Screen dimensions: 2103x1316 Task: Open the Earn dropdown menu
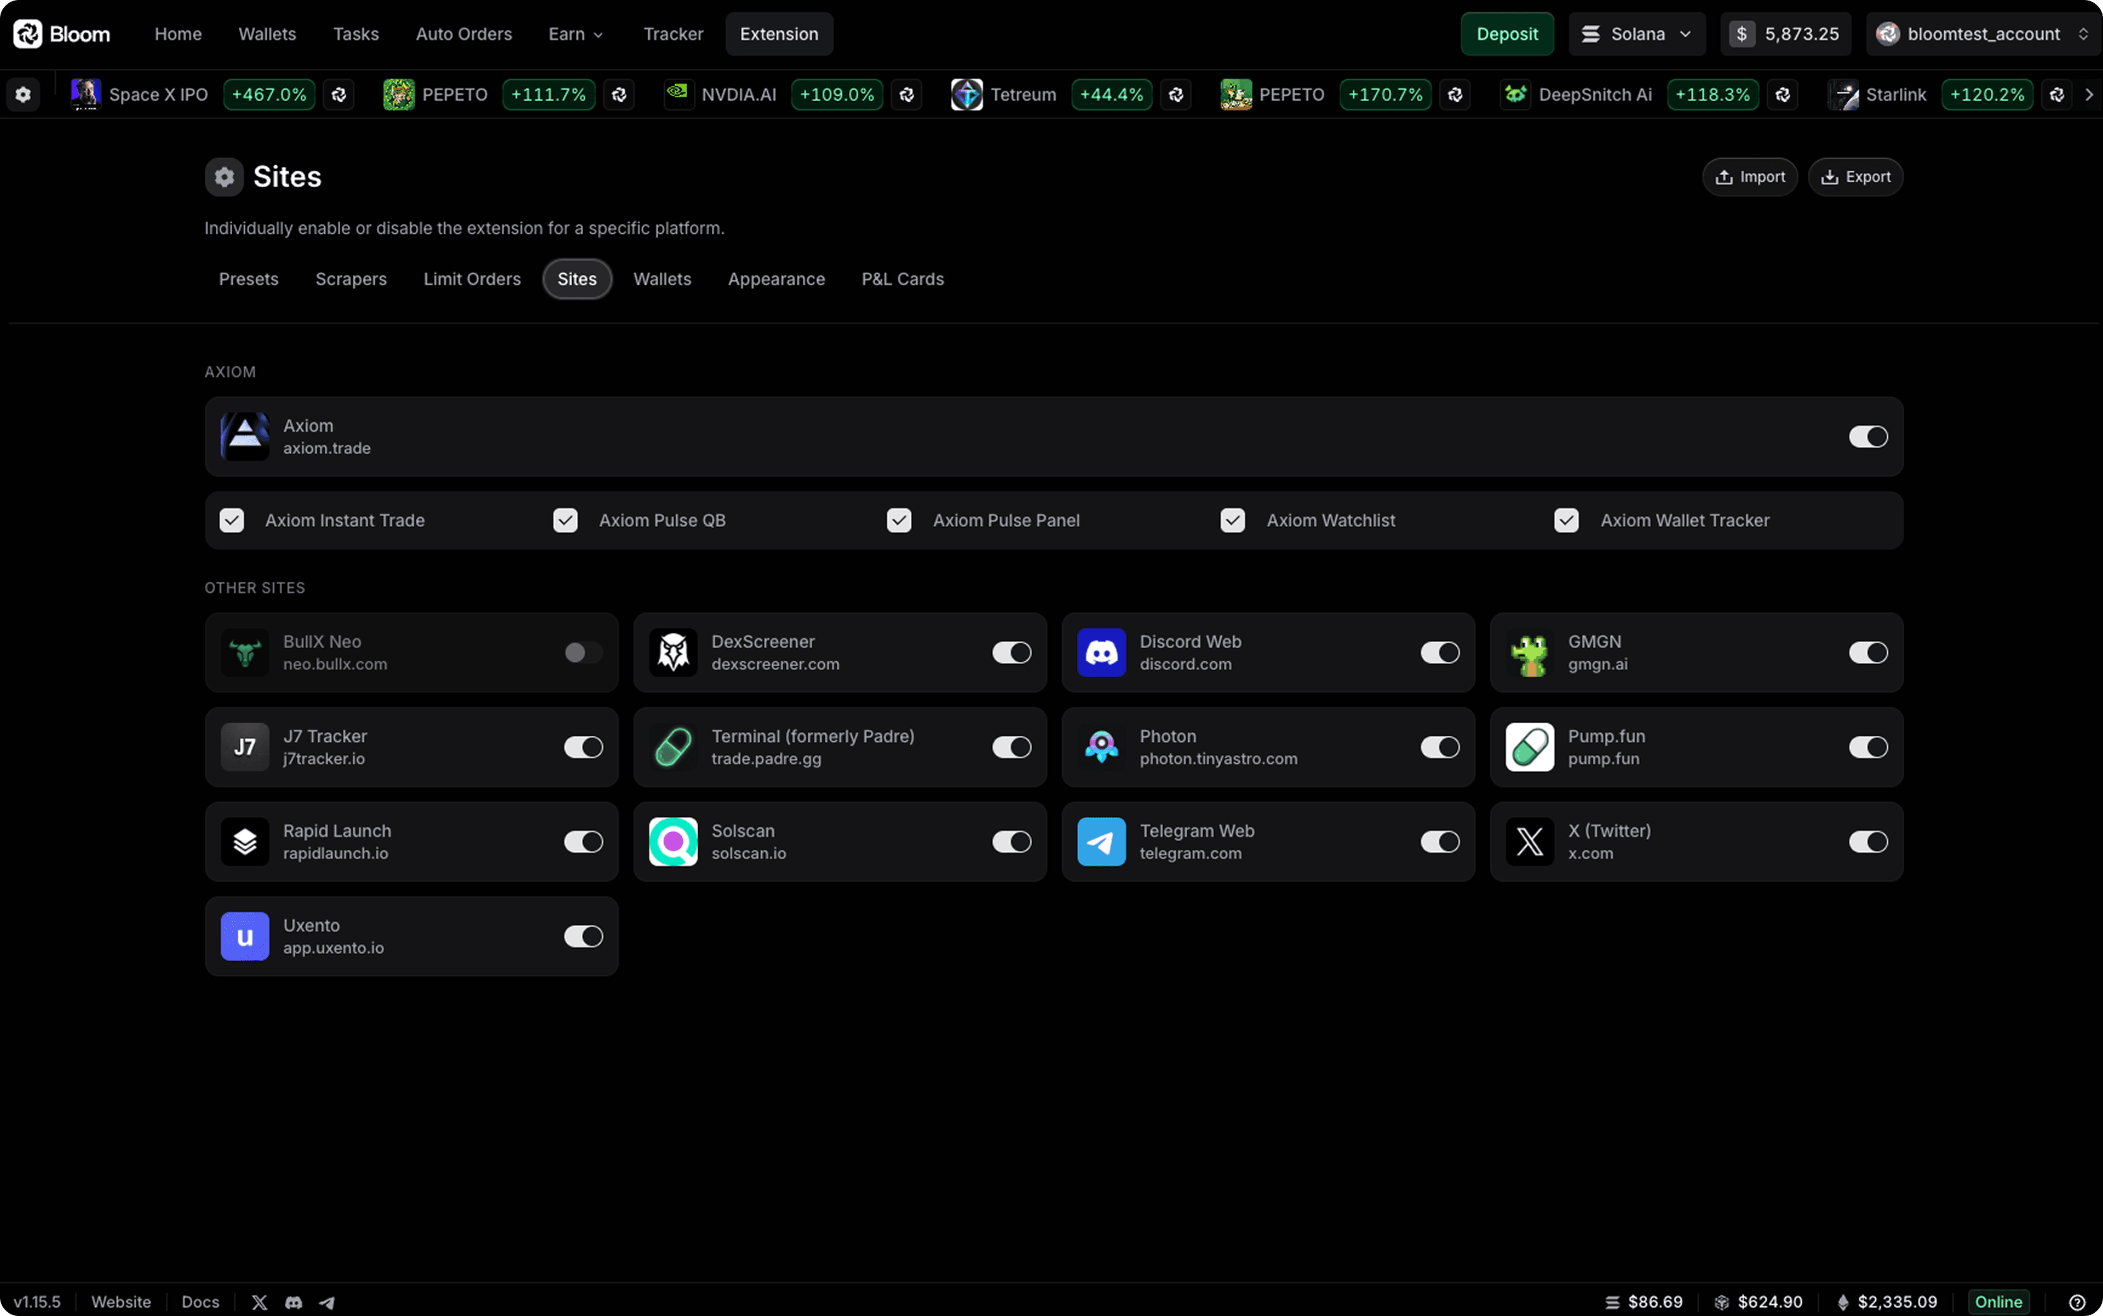pyautogui.click(x=574, y=34)
